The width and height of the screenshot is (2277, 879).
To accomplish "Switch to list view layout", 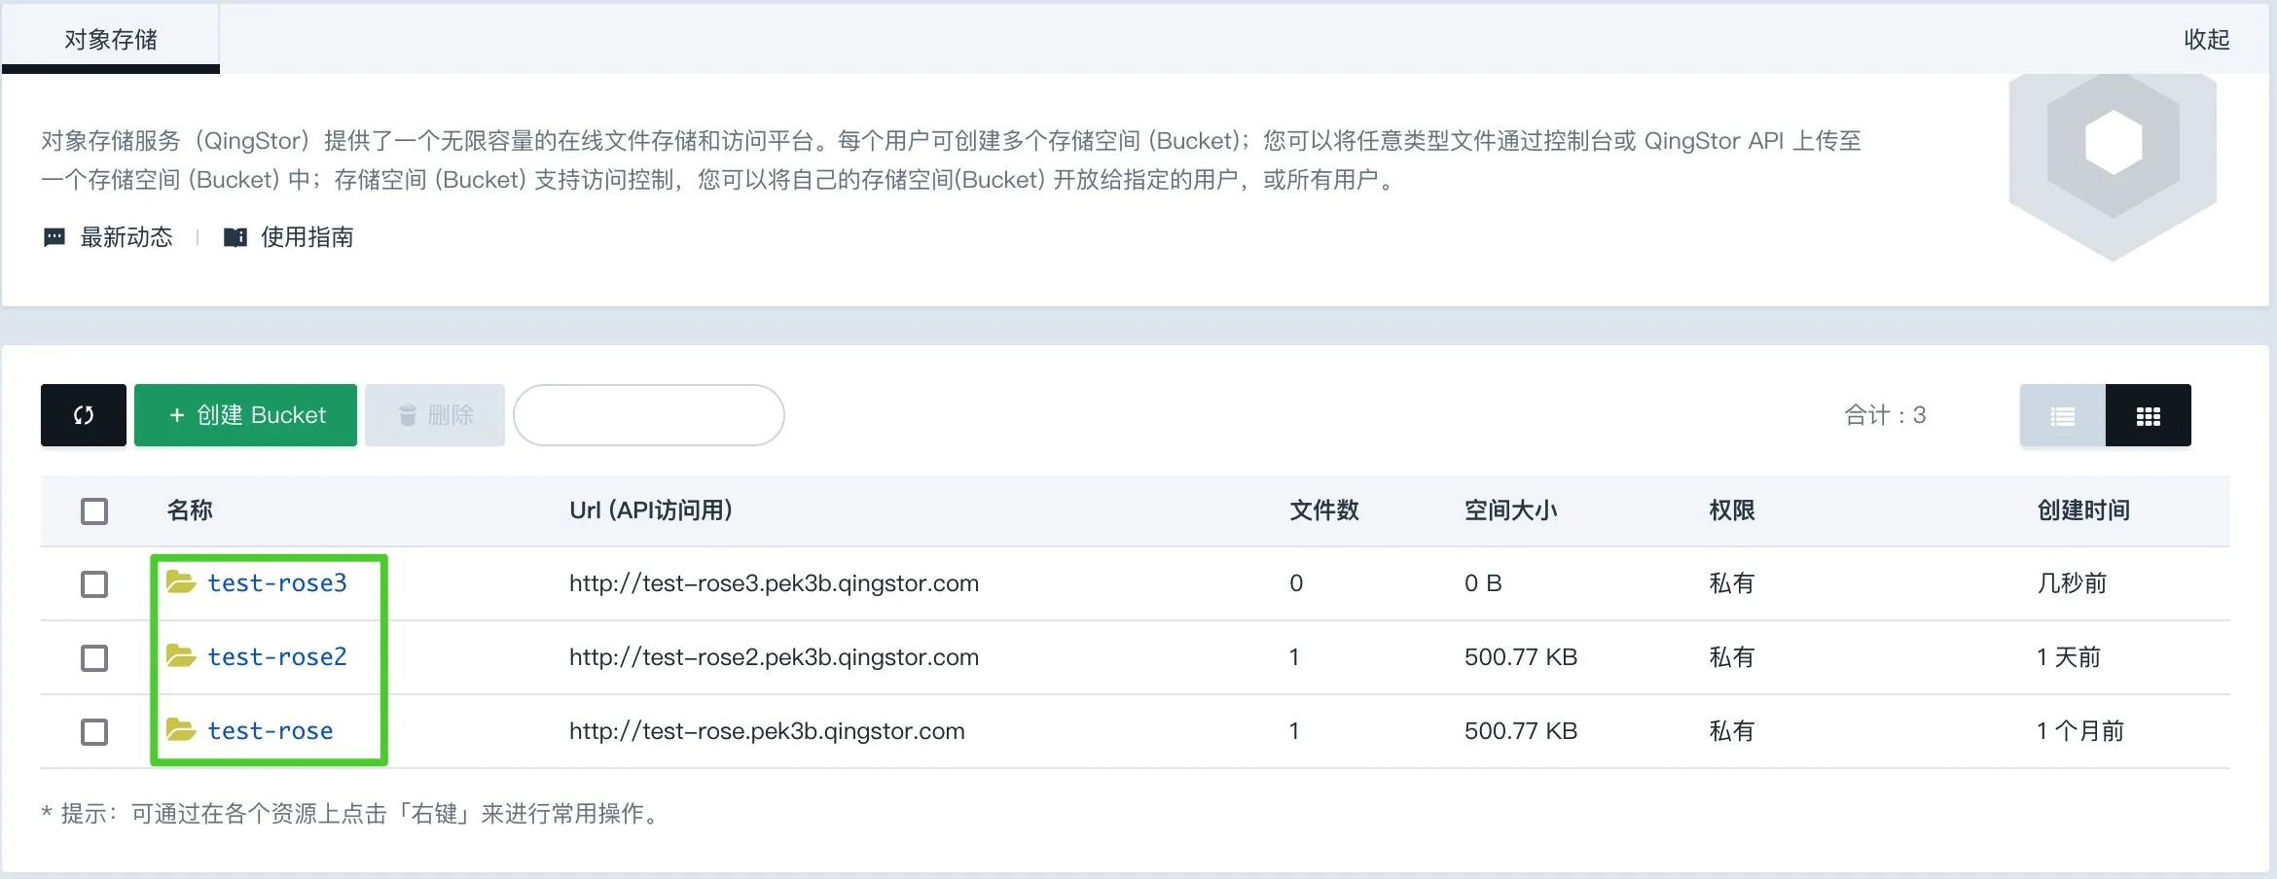I will click(x=2062, y=415).
